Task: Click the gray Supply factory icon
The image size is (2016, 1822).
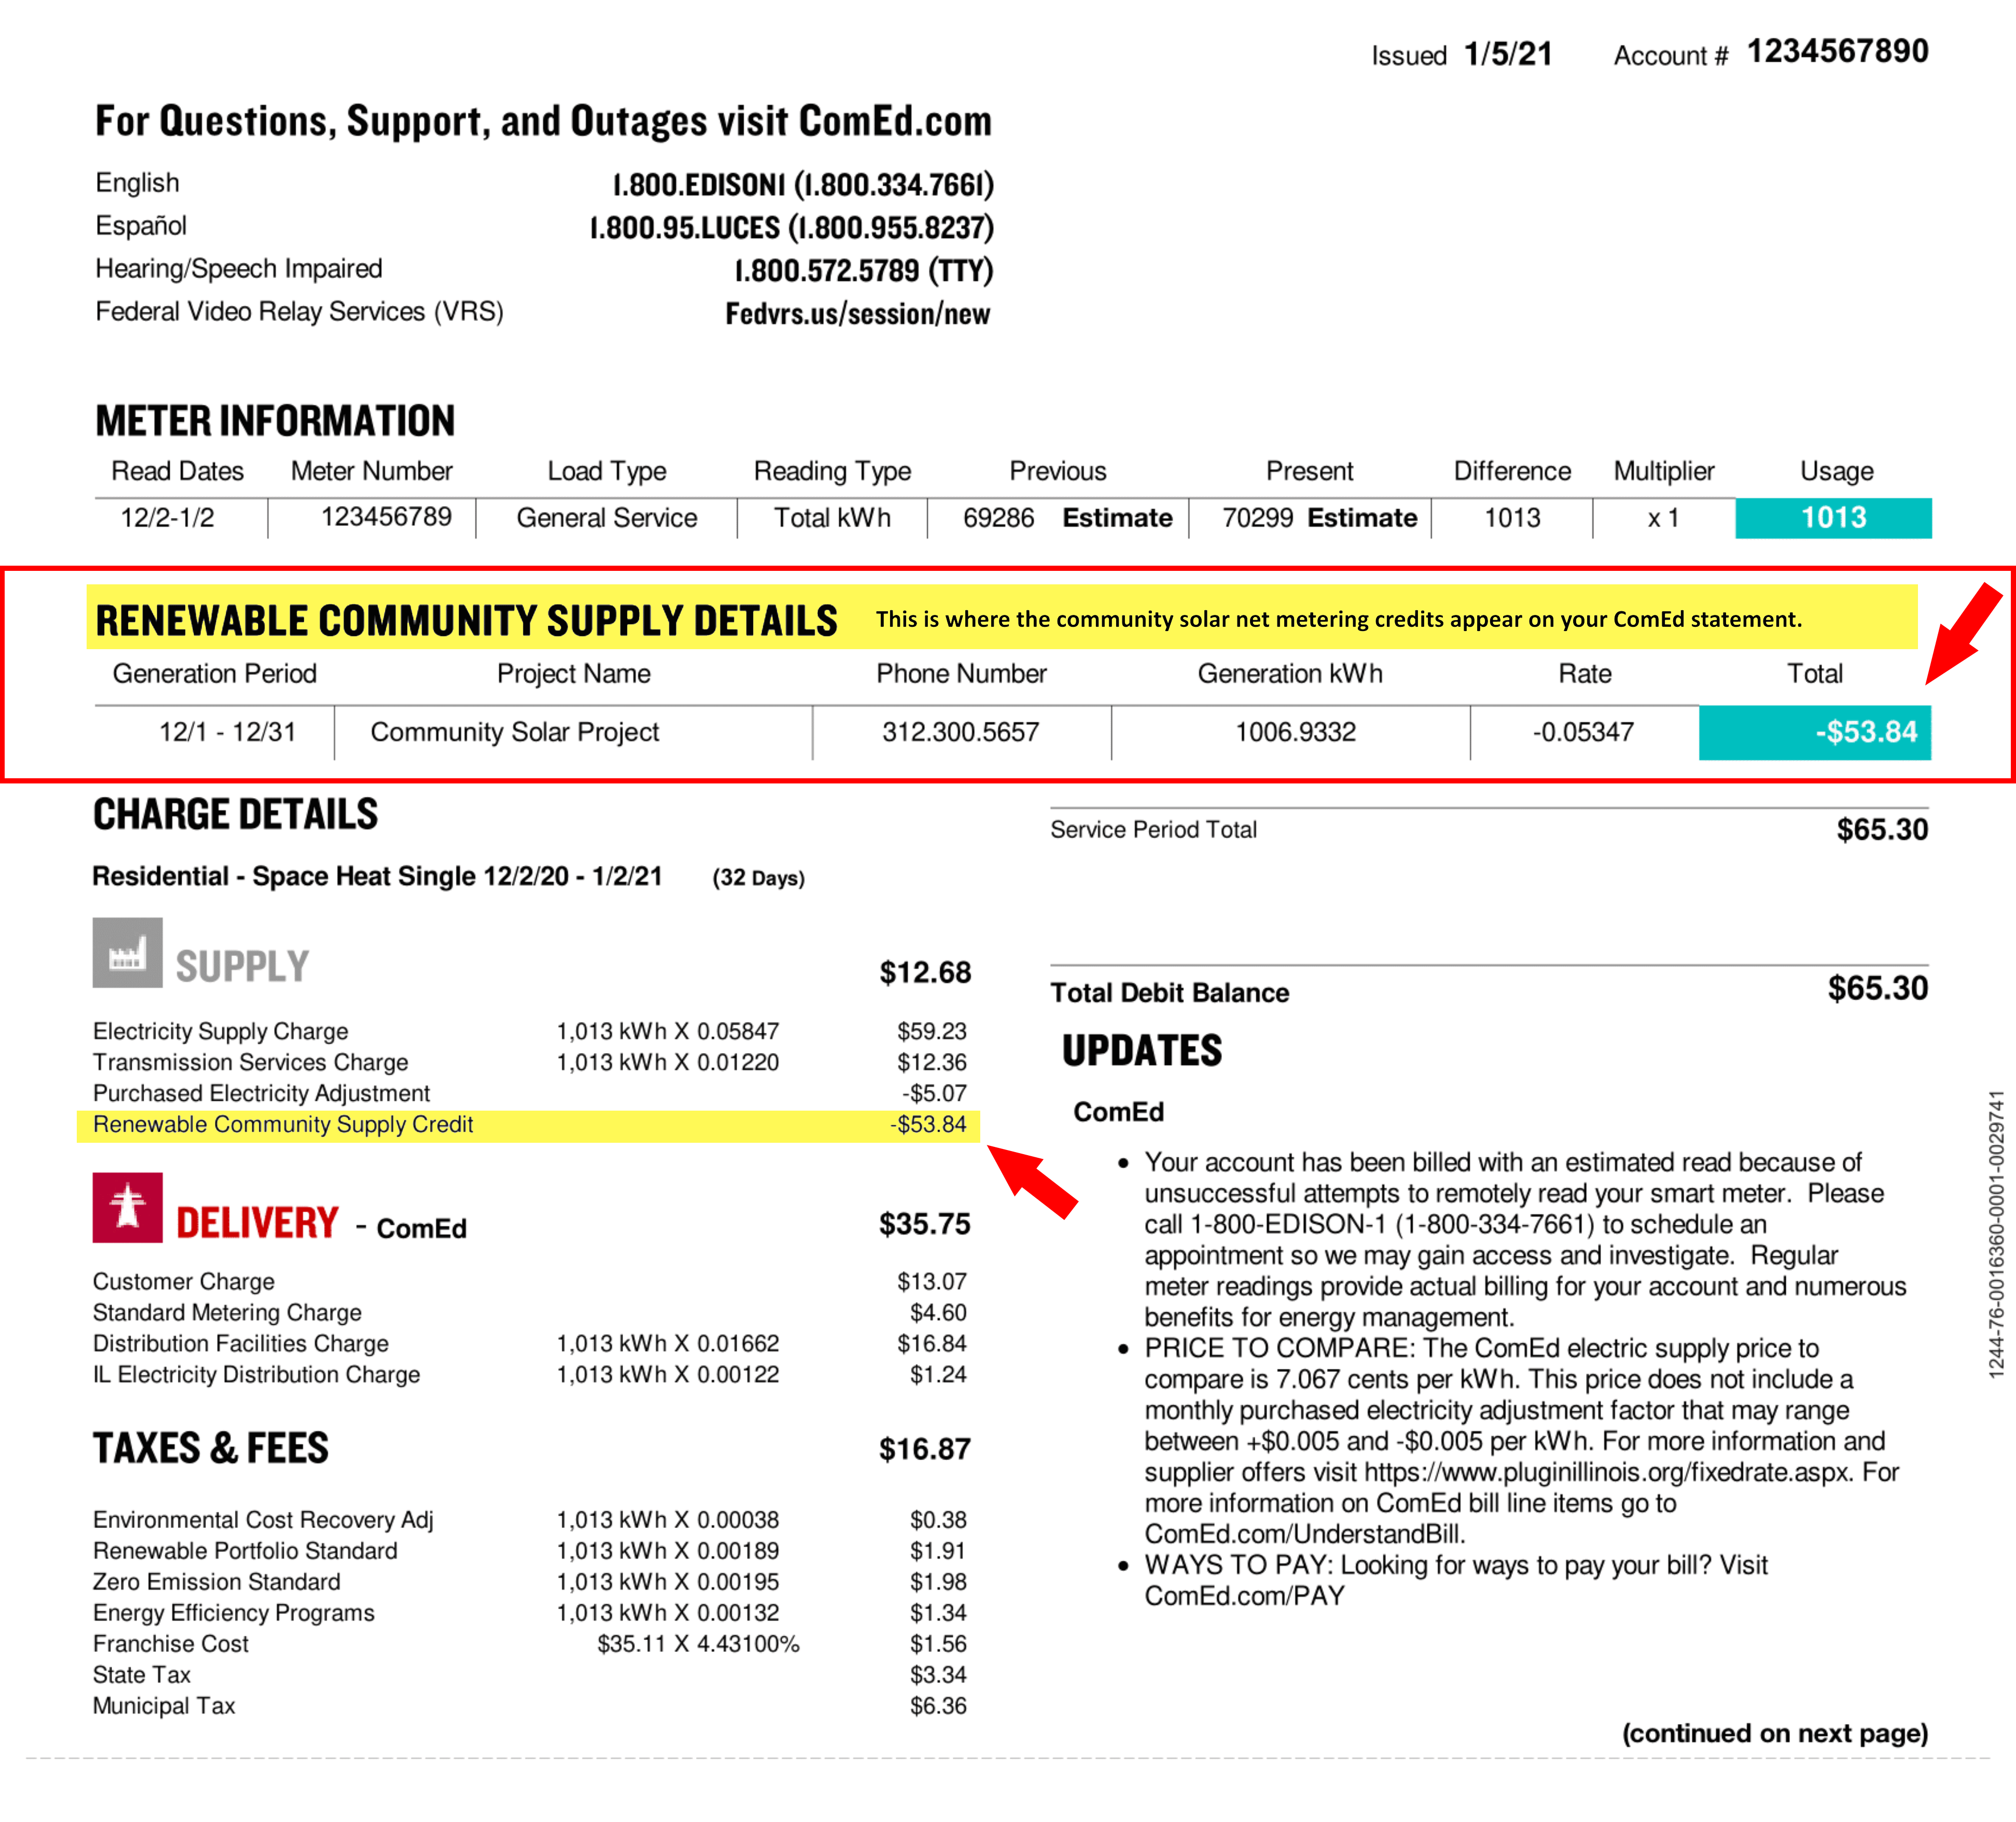Action: 127,952
